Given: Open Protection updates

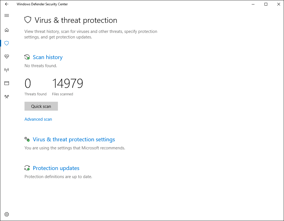Looking at the screenshot, I should (x=56, y=168).
